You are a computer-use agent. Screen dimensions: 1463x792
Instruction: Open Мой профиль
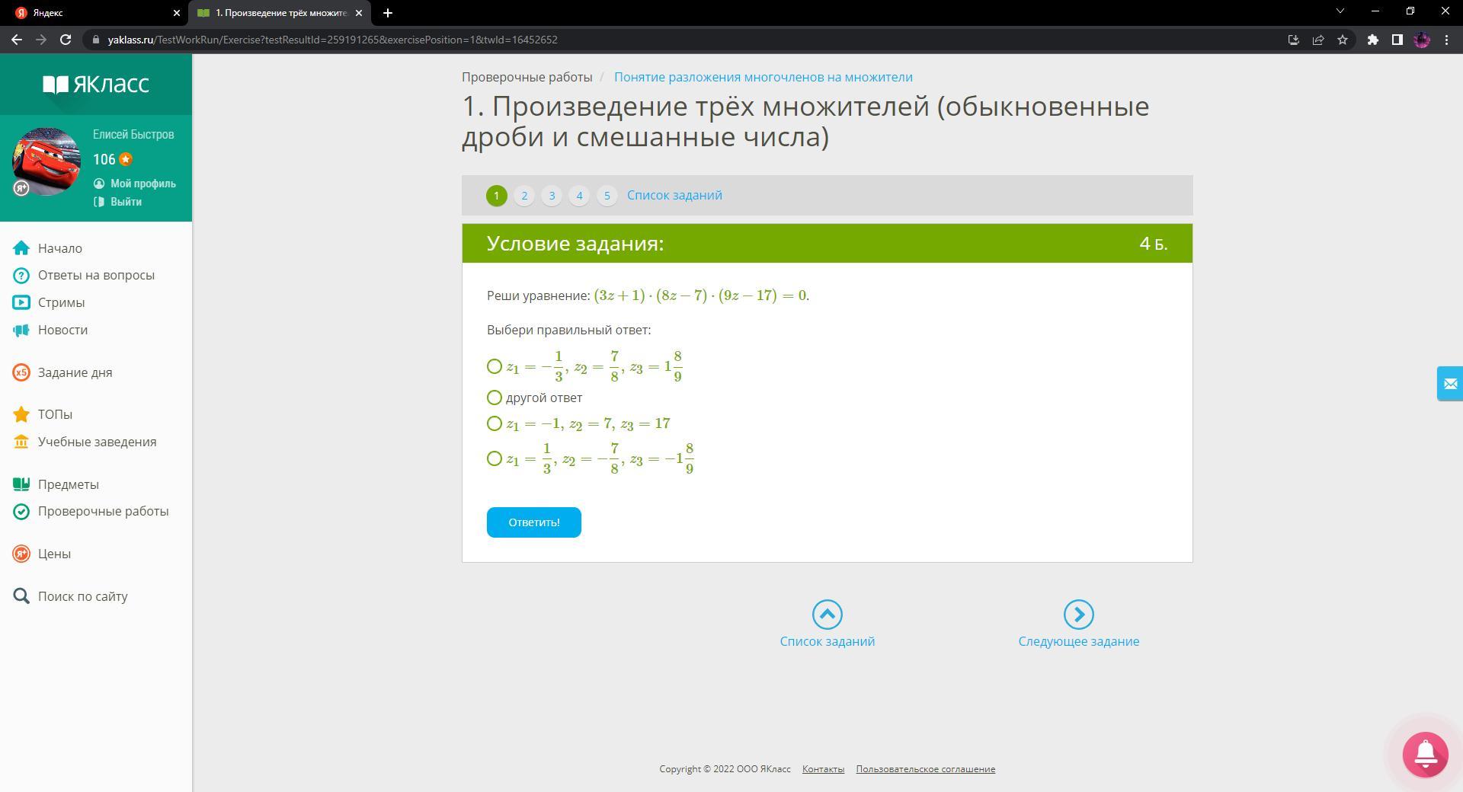click(142, 184)
